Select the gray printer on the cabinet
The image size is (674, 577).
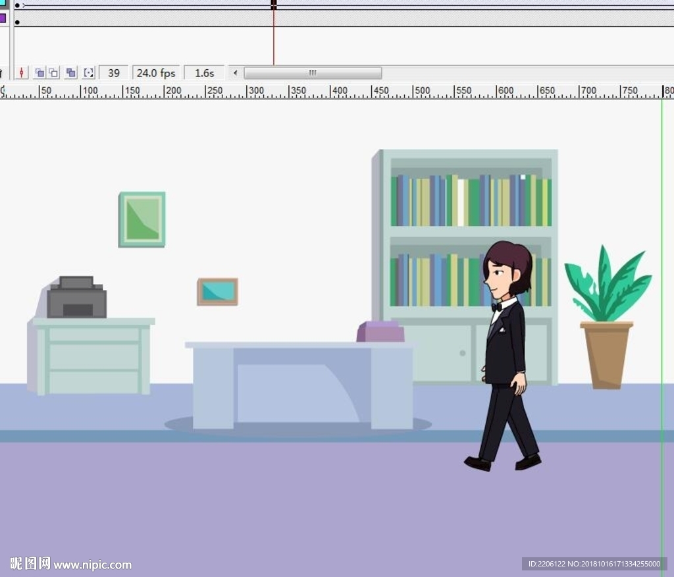point(76,299)
